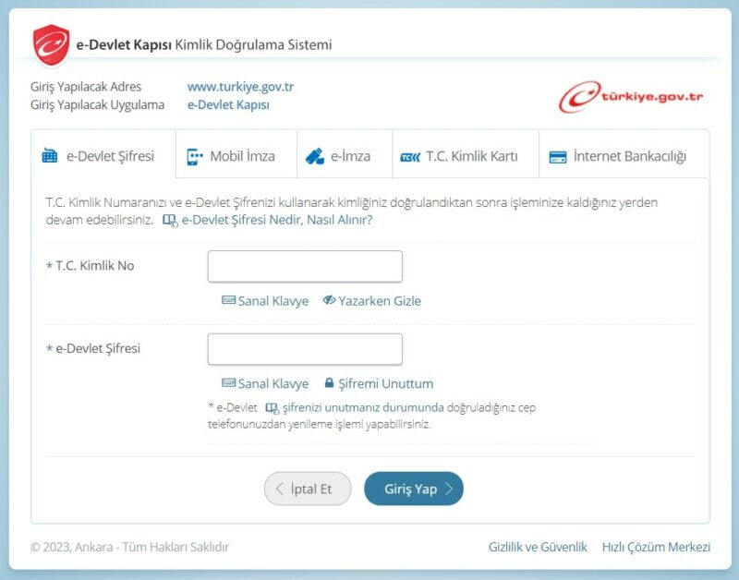Click the keyboard icon under T.C. Kimlik No
Viewport: 739px width, 580px height.
228,301
